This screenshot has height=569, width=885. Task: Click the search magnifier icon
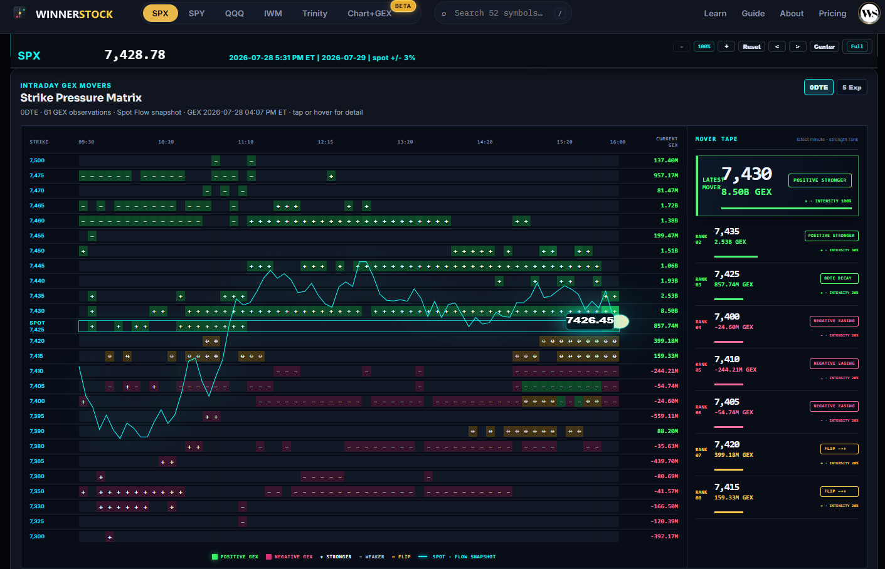[x=444, y=13]
